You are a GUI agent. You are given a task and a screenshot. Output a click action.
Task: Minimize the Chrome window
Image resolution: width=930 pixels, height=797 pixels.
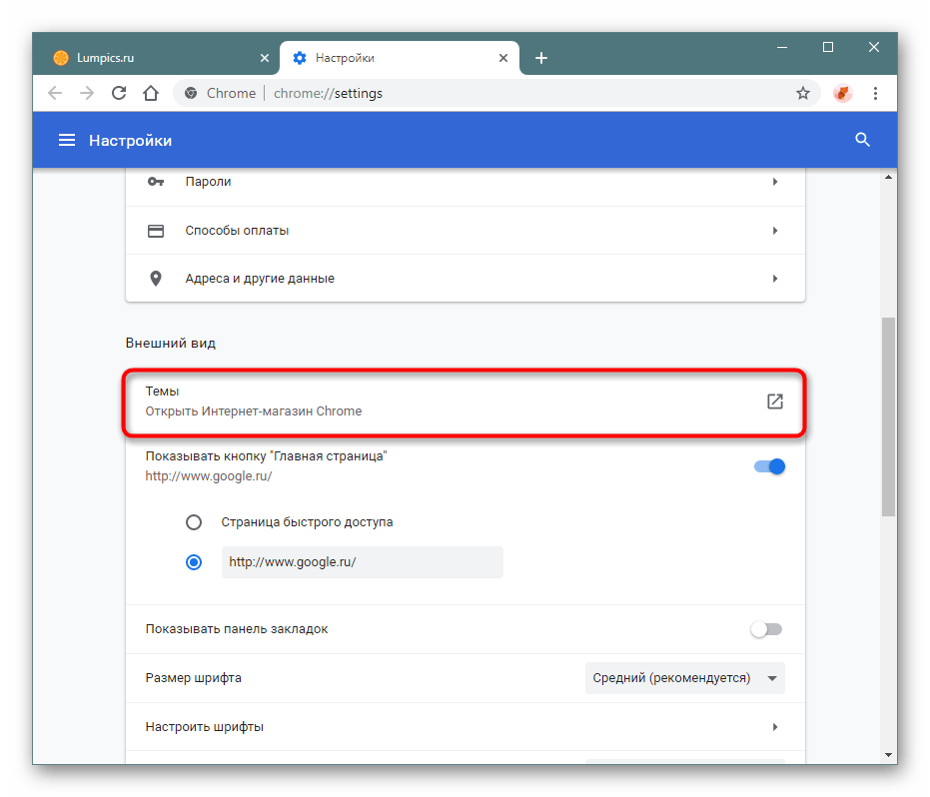[x=782, y=47]
